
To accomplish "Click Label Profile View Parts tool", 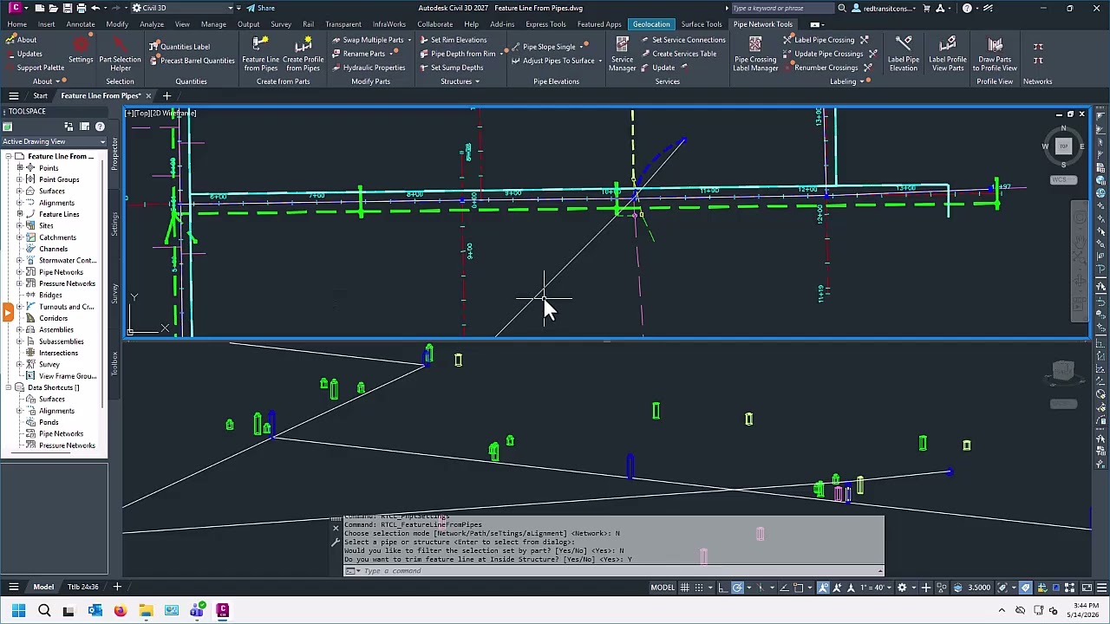I will 947,53.
